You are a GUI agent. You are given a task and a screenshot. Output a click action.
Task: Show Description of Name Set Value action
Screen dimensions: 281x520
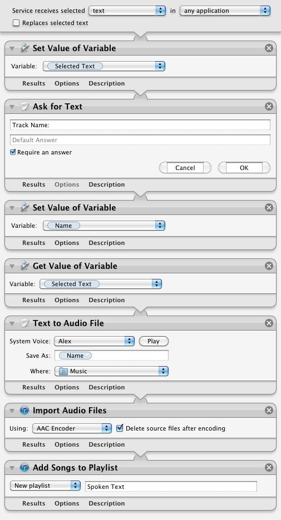pos(107,243)
